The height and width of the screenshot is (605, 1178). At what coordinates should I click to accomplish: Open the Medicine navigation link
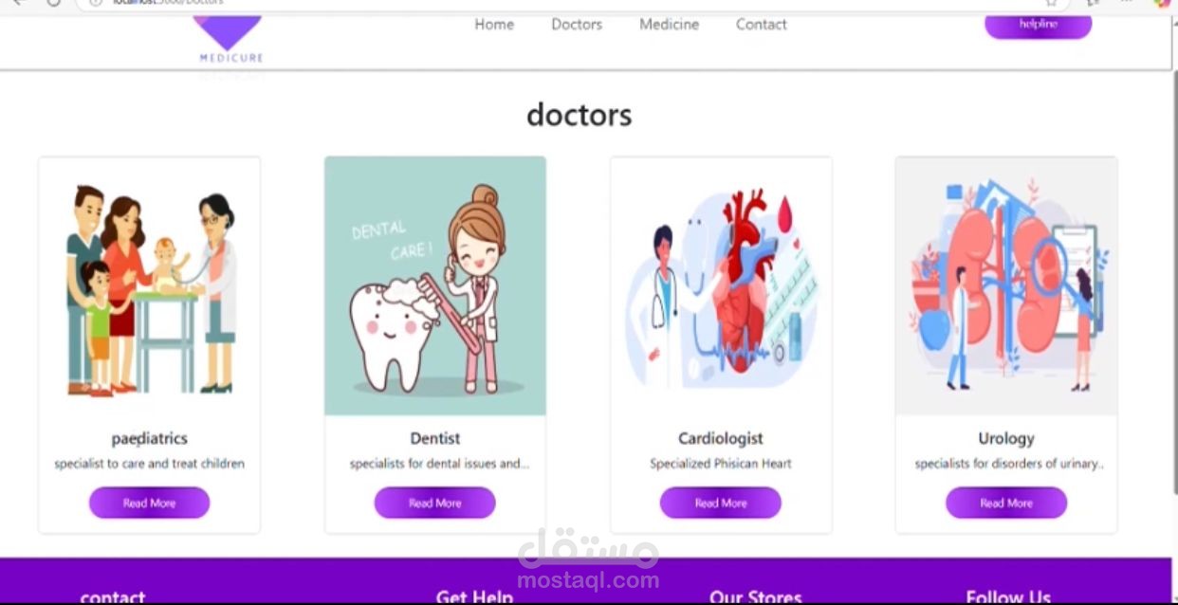pyautogui.click(x=669, y=25)
